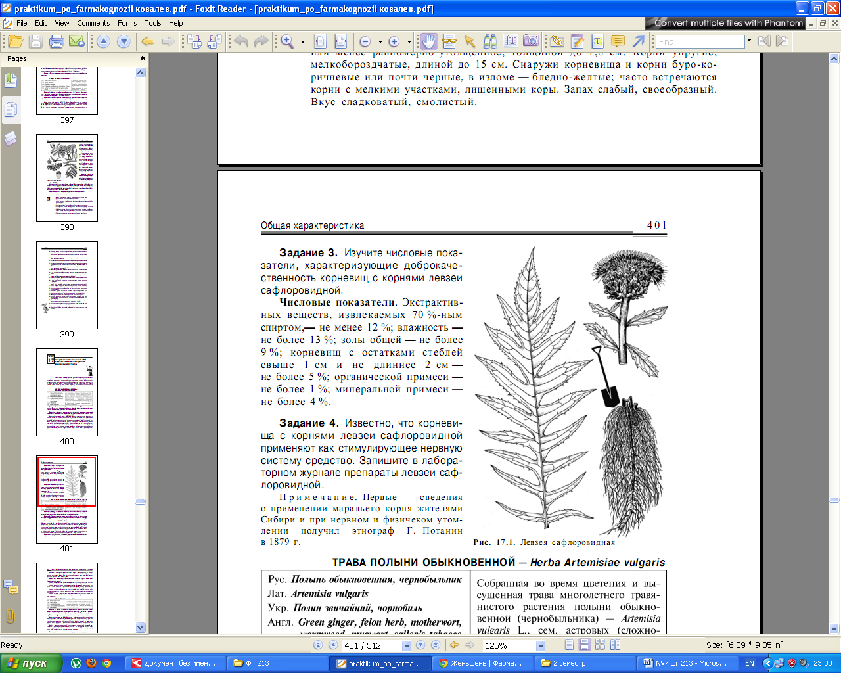
Task: Click the Find Next icon
Action: [x=782, y=41]
